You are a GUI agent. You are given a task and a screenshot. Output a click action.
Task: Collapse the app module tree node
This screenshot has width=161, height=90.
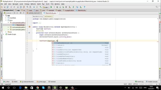point(4,15)
